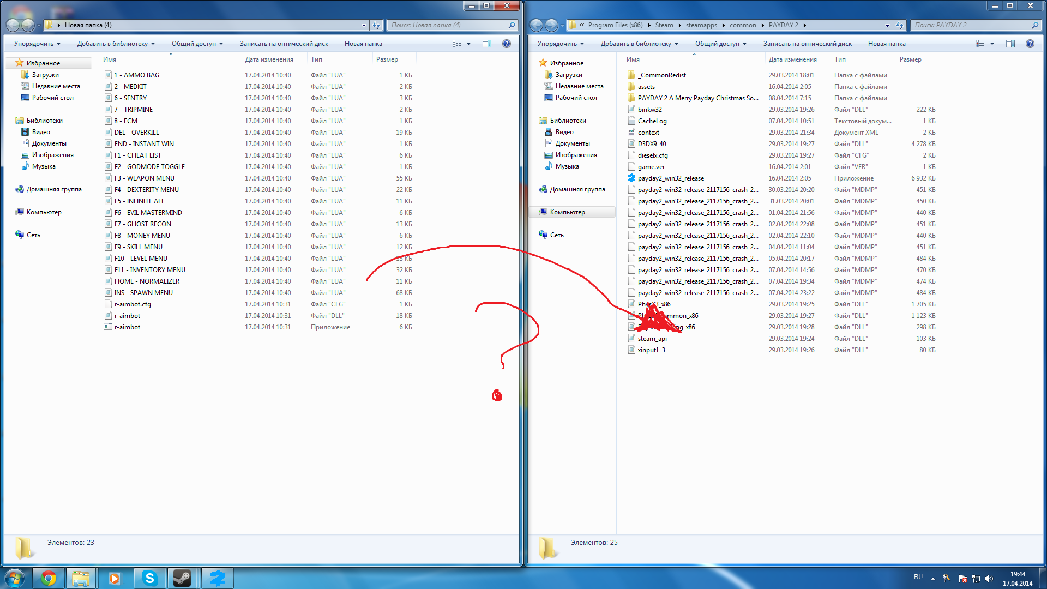Select r-aimbot application file icon
Image resolution: width=1047 pixels, height=589 pixels.
(108, 327)
